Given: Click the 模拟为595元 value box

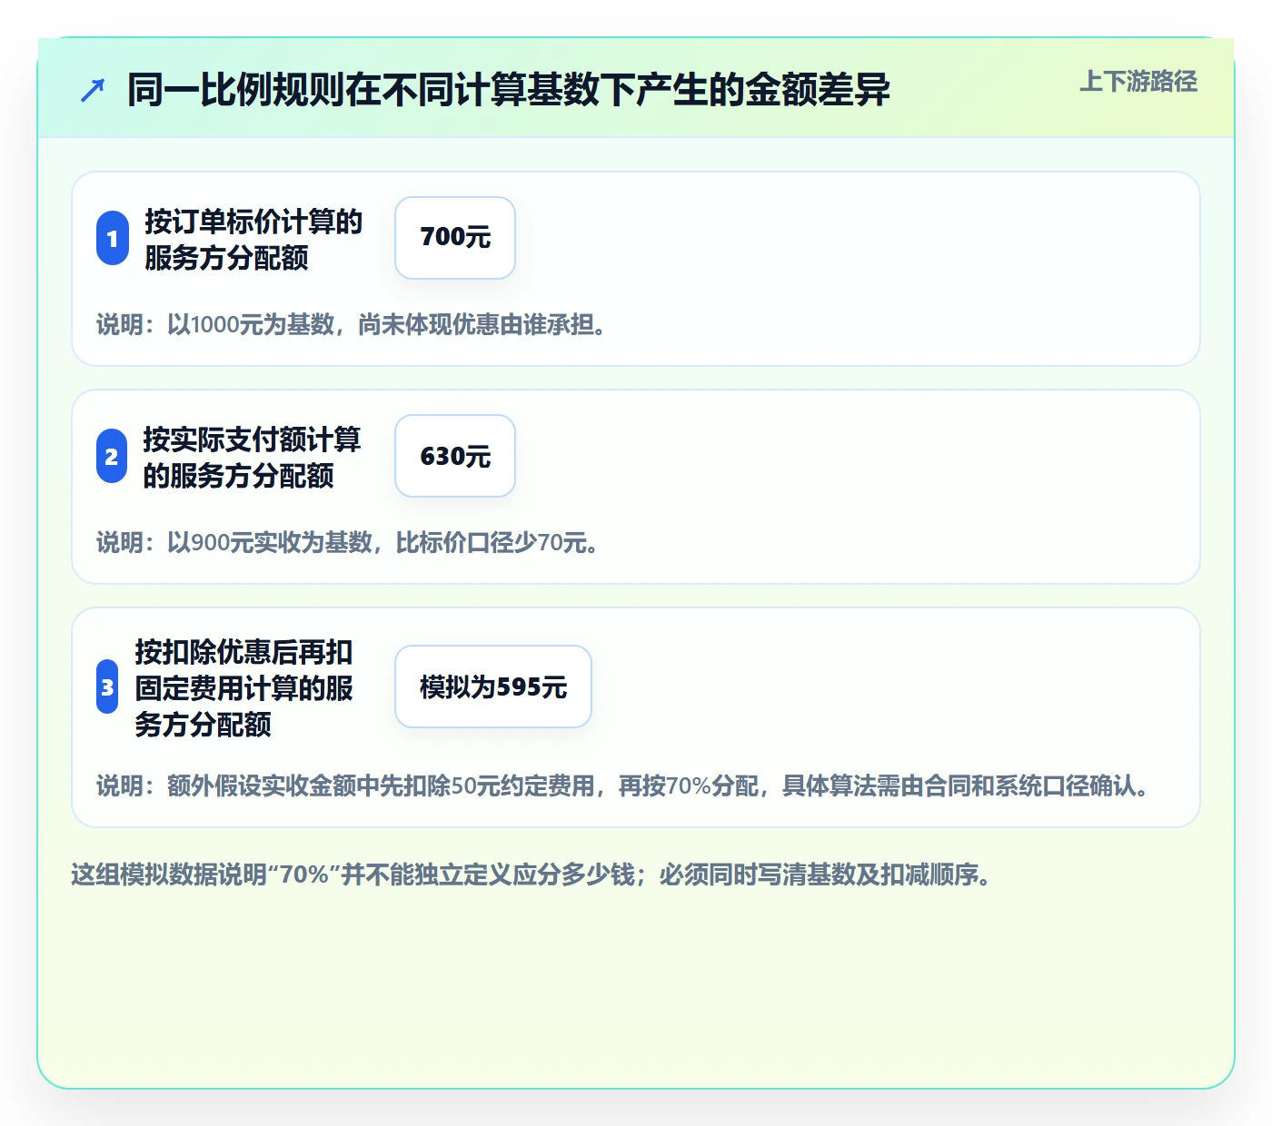Looking at the screenshot, I should pyautogui.click(x=493, y=686).
